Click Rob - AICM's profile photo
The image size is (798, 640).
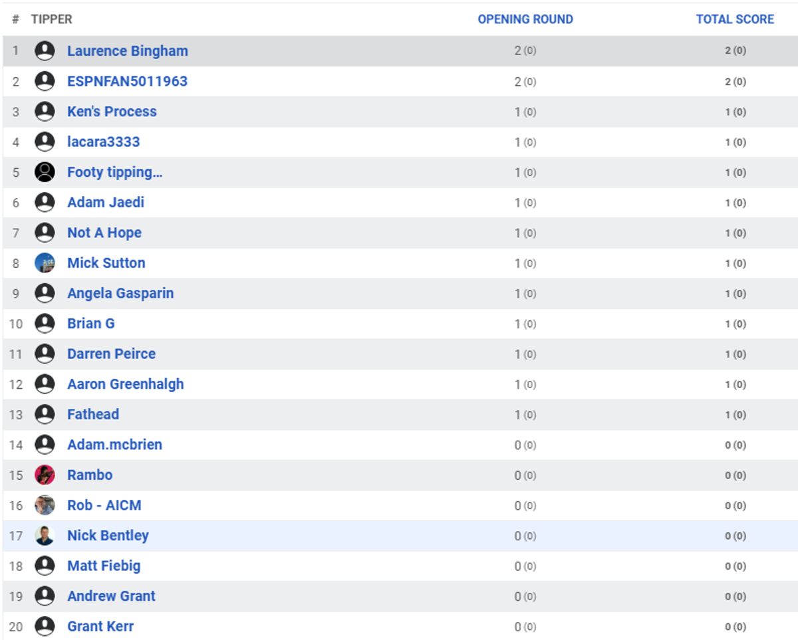[x=45, y=505]
